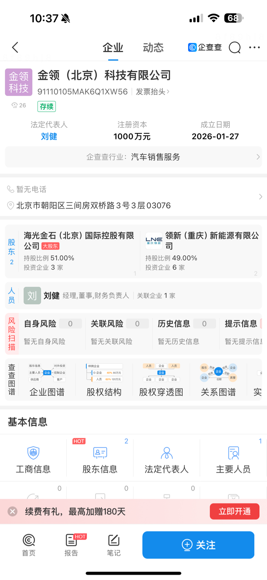Switch to the 动态 tab

pos(153,47)
